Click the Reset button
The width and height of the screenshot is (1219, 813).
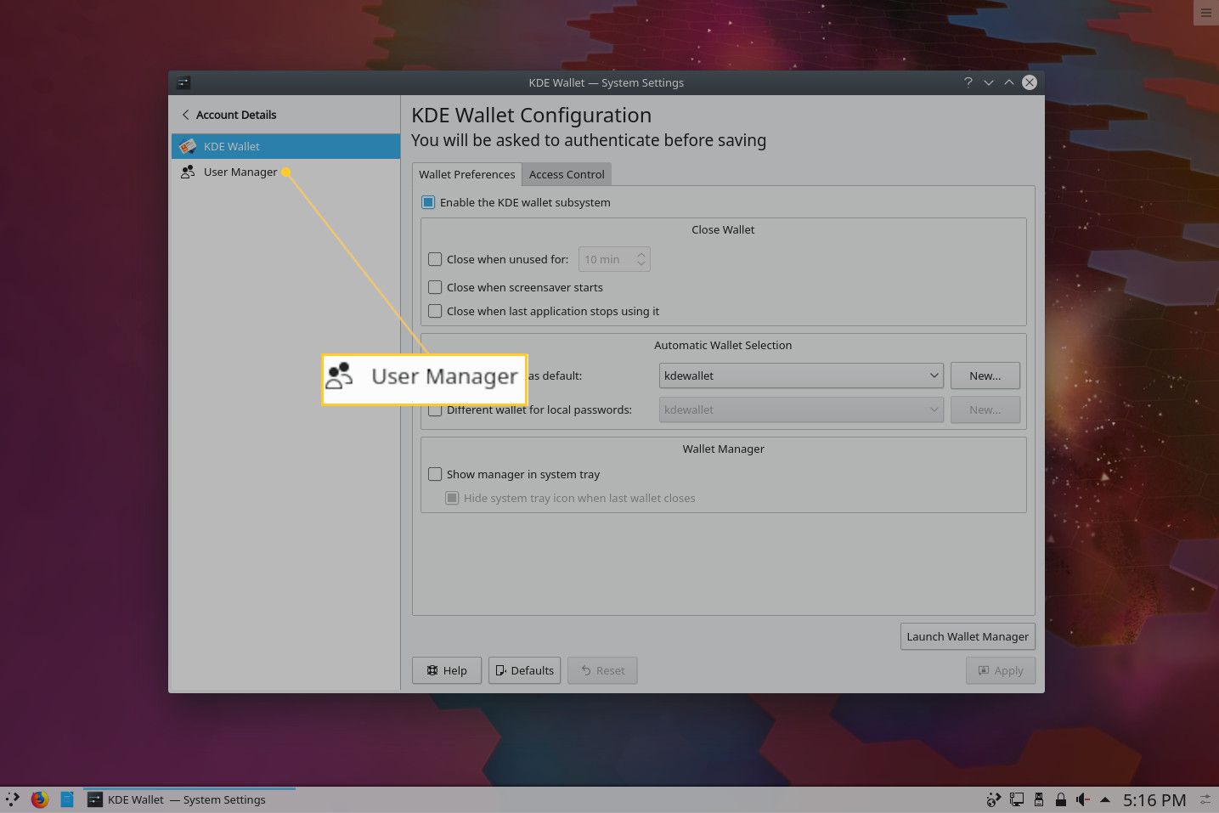click(x=602, y=670)
